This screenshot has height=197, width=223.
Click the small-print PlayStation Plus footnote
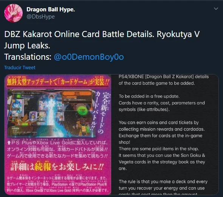[57, 185]
